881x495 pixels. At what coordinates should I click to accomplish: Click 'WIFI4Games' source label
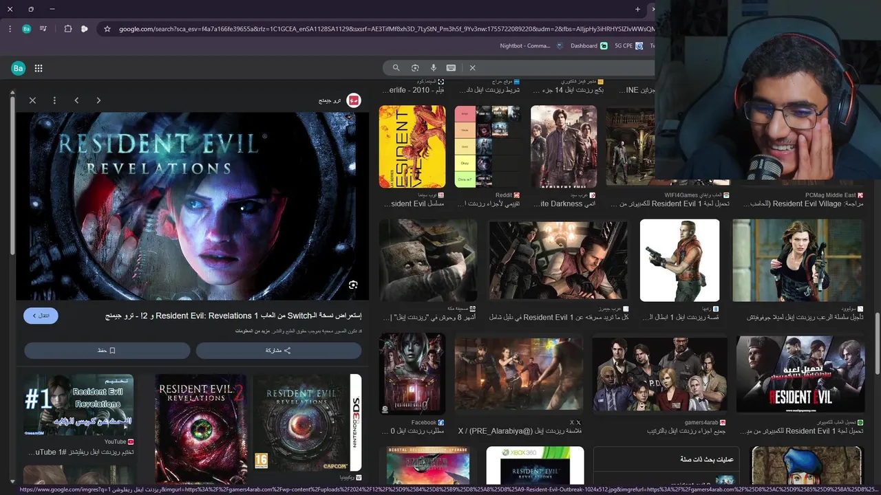(681, 195)
